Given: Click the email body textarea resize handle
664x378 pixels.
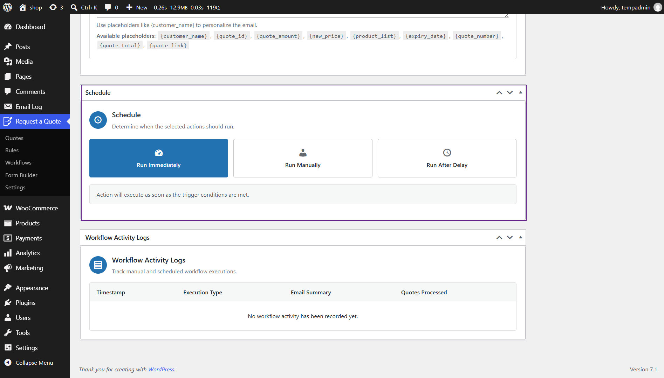Looking at the screenshot, I should pos(507,15).
